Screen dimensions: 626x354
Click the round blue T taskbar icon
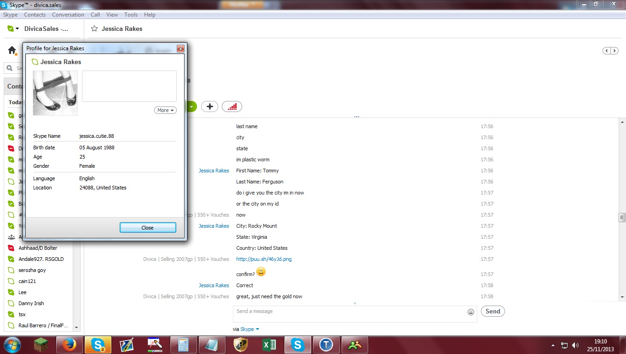(326, 345)
